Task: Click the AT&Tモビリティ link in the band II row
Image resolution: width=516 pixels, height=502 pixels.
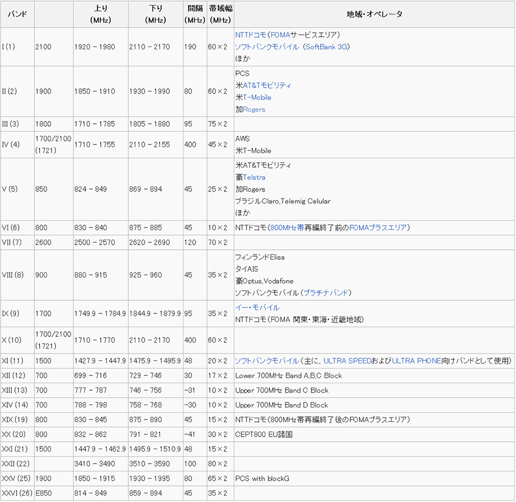Action: (267, 85)
